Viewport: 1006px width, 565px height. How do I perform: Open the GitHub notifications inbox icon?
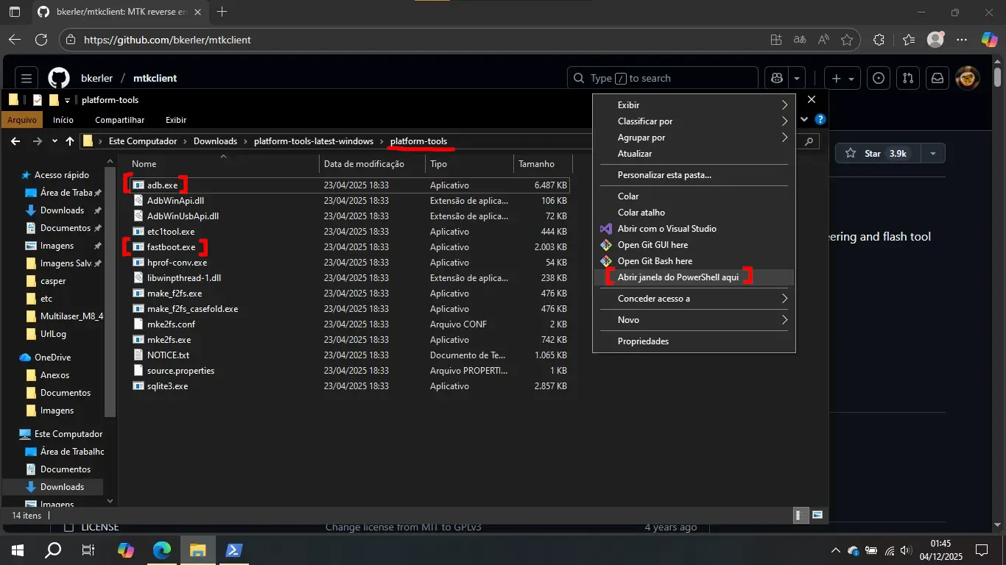click(x=938, y=78)
